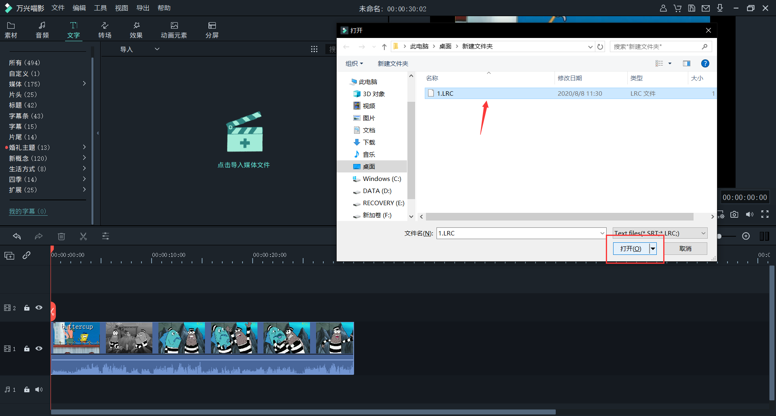Open the 组织 dropdown in dialog
The image size is (776, 416).
tap(354, 63)
